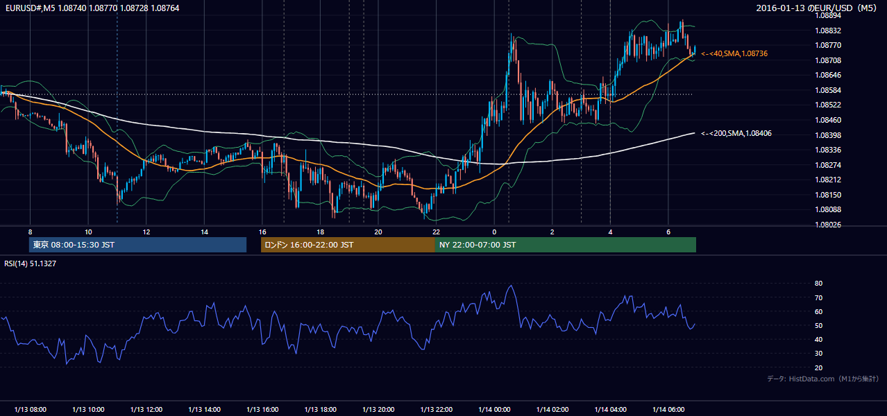Click hour label 16 under price chart

point(262,232)
